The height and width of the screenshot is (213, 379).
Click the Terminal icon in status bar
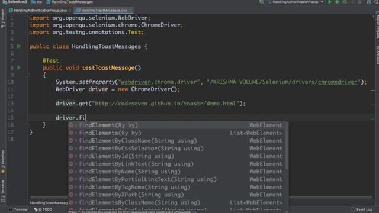tap(11, 209)
